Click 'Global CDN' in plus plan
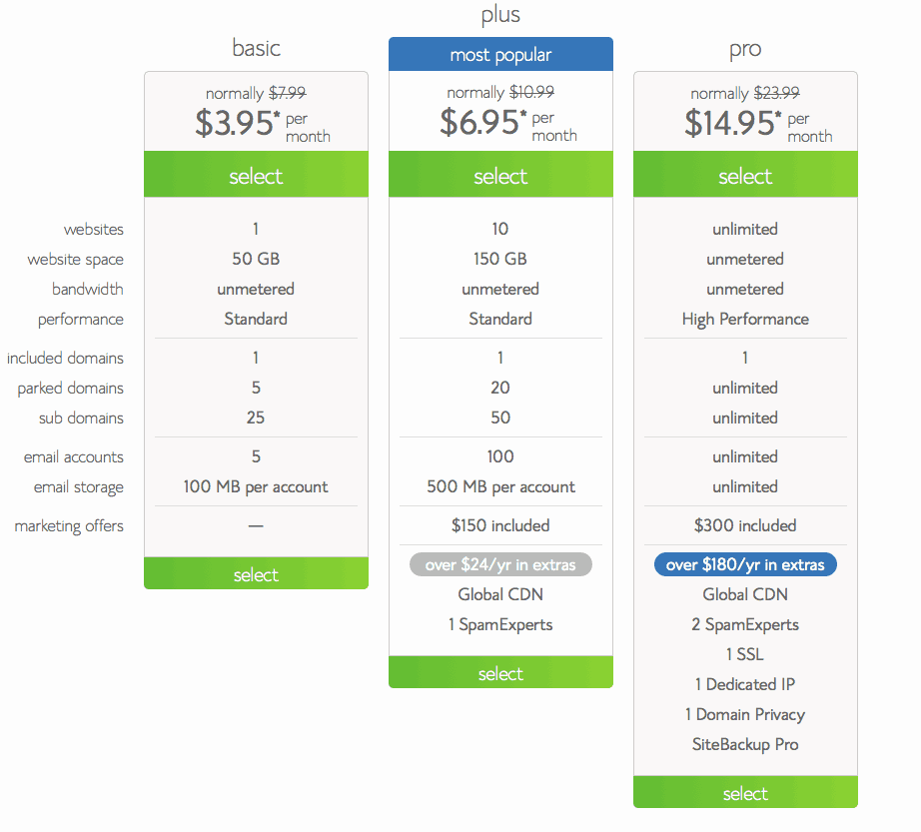Viewport: 921px width, 832px height. pyautogui.click(x=500, y=594)
